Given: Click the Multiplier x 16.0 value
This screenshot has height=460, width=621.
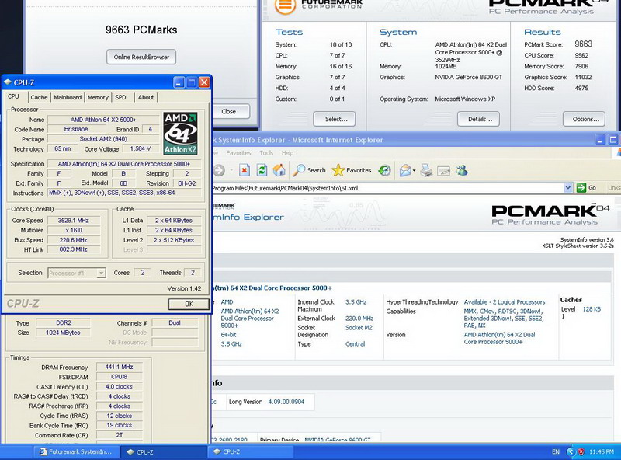Looking at the screenshot, I should tap(74, 231).
